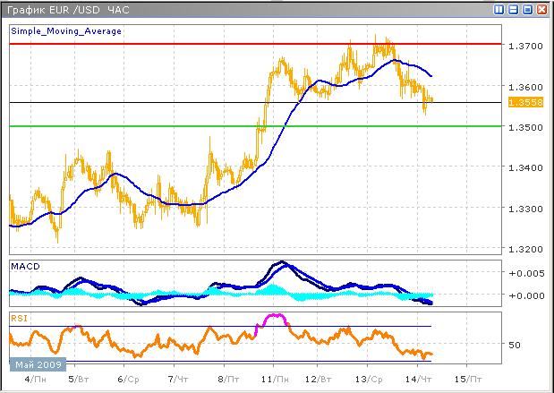Close the chart window with the red X
554x393 pixels.
(x=542, y=9)
